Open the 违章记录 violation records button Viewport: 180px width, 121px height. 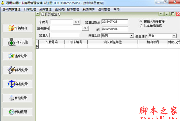[18, 56]
